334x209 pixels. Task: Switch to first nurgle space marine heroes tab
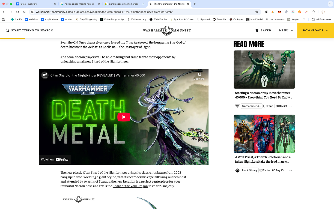click(80, 4)
